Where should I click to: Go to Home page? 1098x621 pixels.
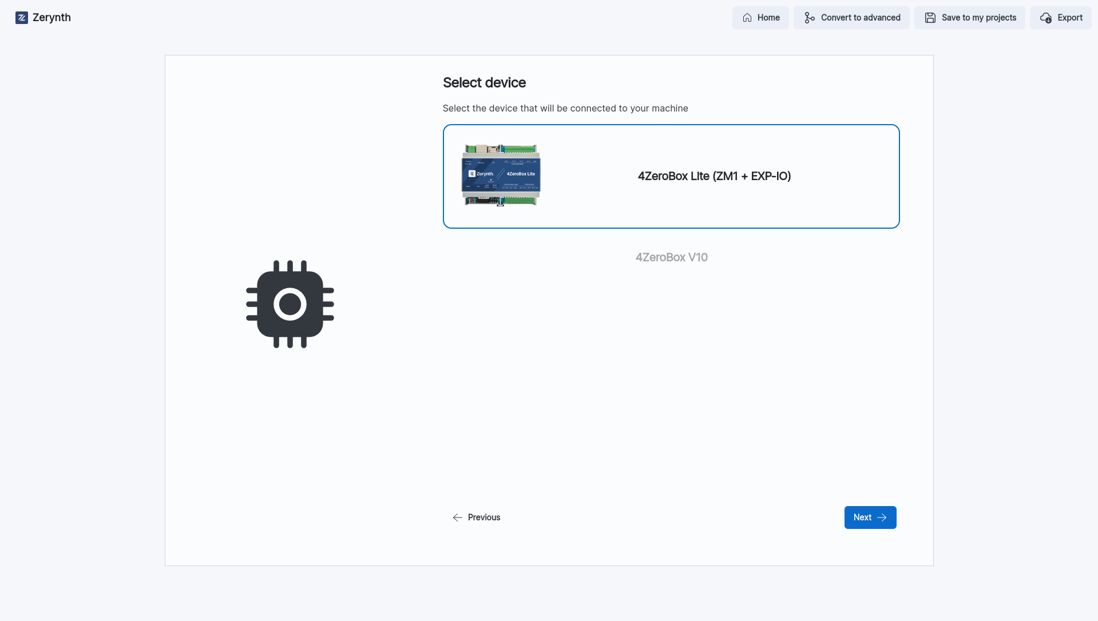(760, 18)
